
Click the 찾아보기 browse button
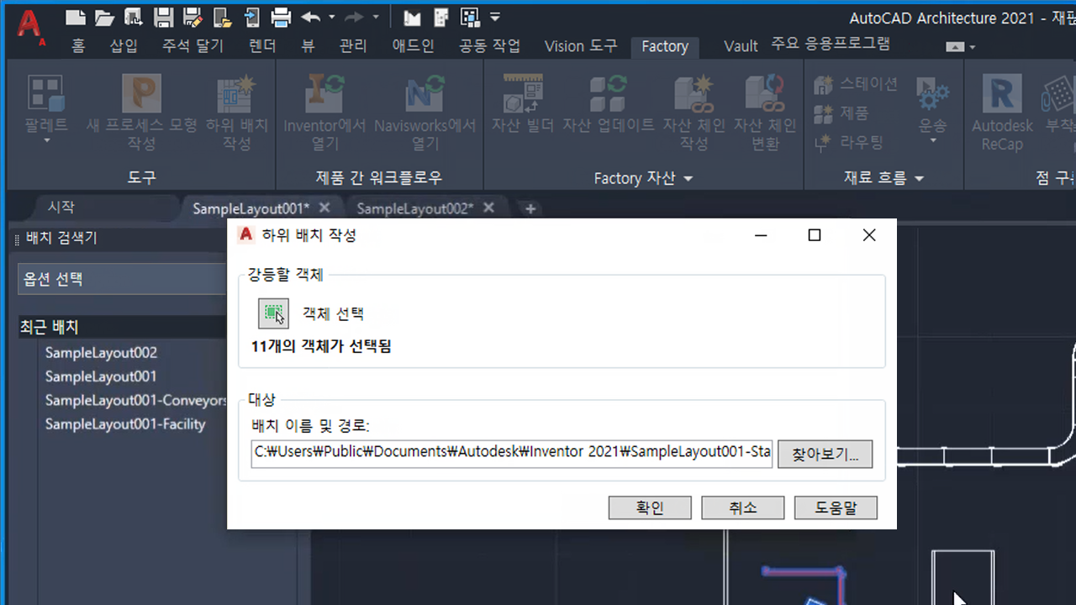point(825,454)
